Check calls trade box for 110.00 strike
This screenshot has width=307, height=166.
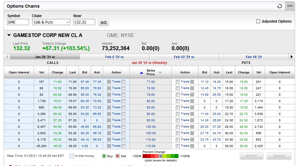(124, 140)
